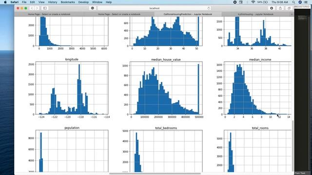
Task: Open the Edit menu
Action: tap(32, 2)
